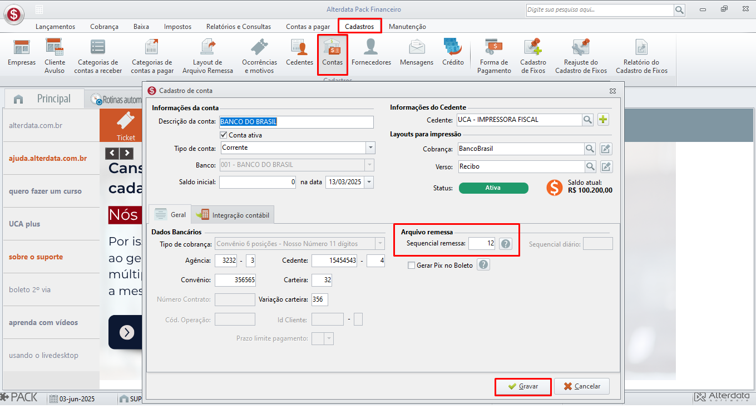Open Categorias de contas a pagar

tap(152, 56)
